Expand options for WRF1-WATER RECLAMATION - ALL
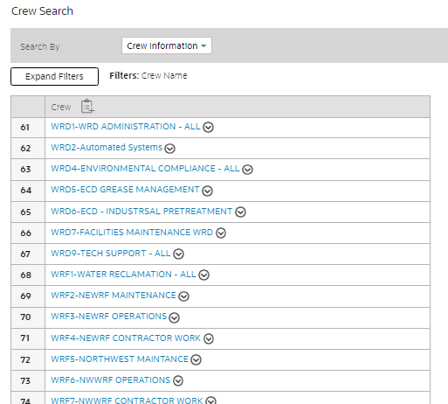 tap(203, 275)
